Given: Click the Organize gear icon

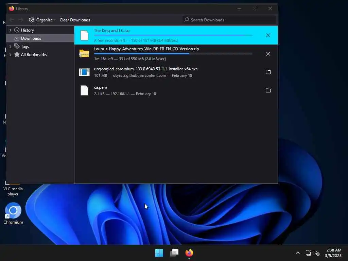Looking at the screenshot, I should pos(32,20).
